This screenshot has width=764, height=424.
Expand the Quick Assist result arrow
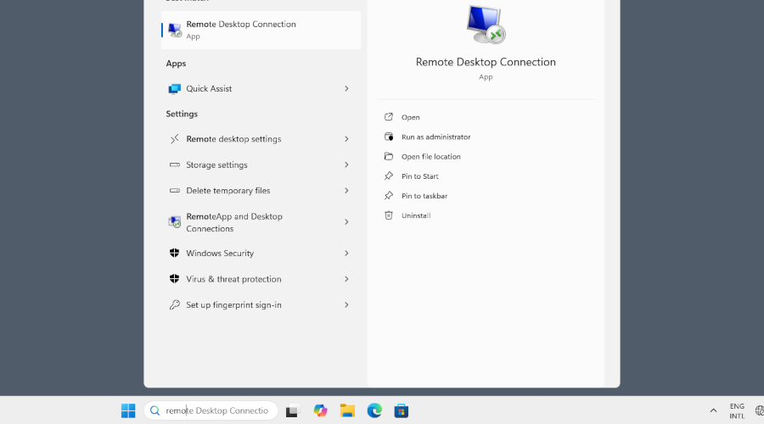click(x=346, y=88)
